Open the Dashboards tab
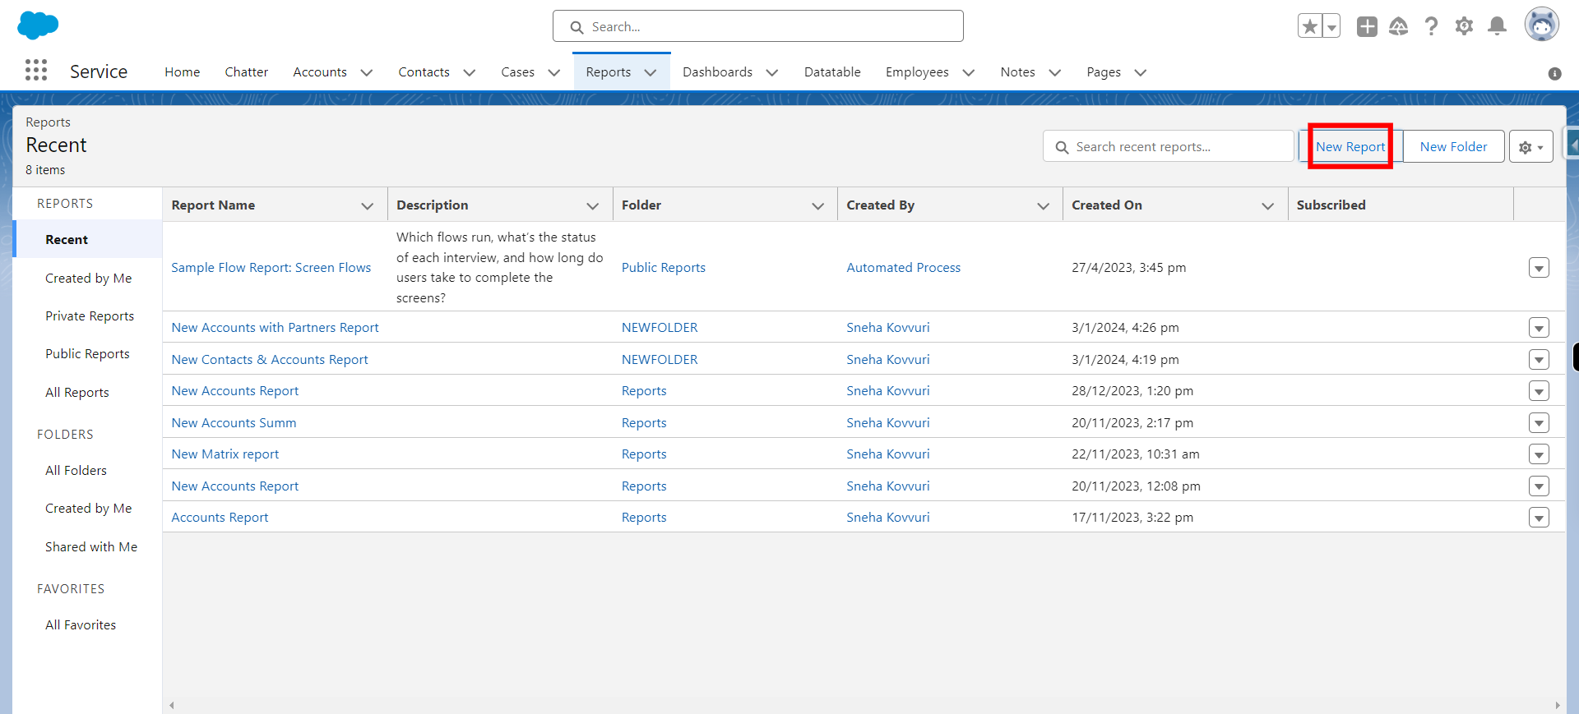This screenshot has height=714, width=1579. point(717,72)
